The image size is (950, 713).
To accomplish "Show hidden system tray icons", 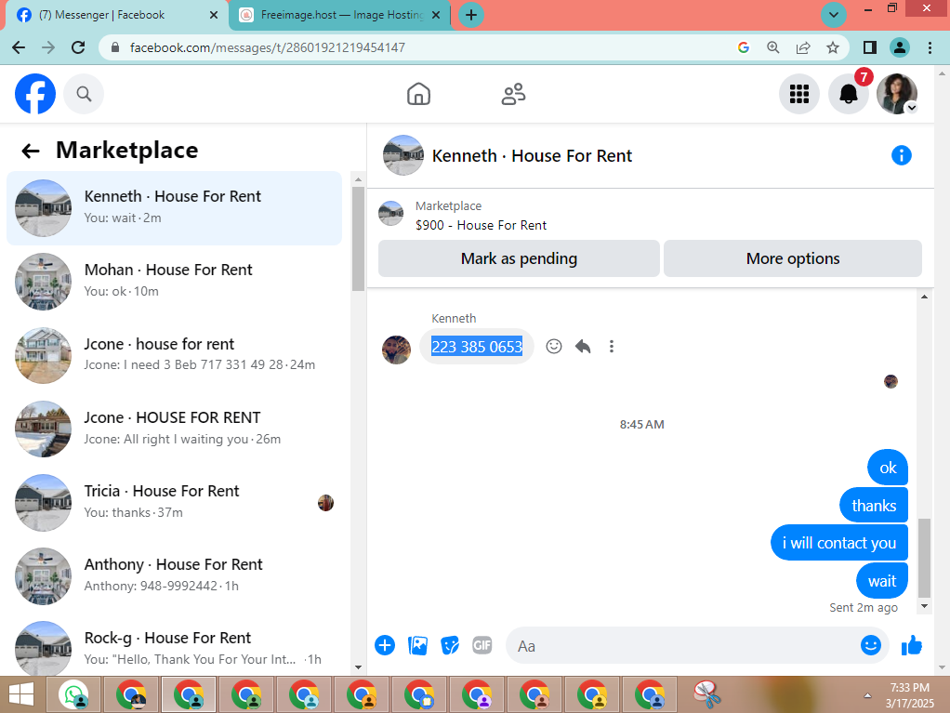I will tap(867, 695).
